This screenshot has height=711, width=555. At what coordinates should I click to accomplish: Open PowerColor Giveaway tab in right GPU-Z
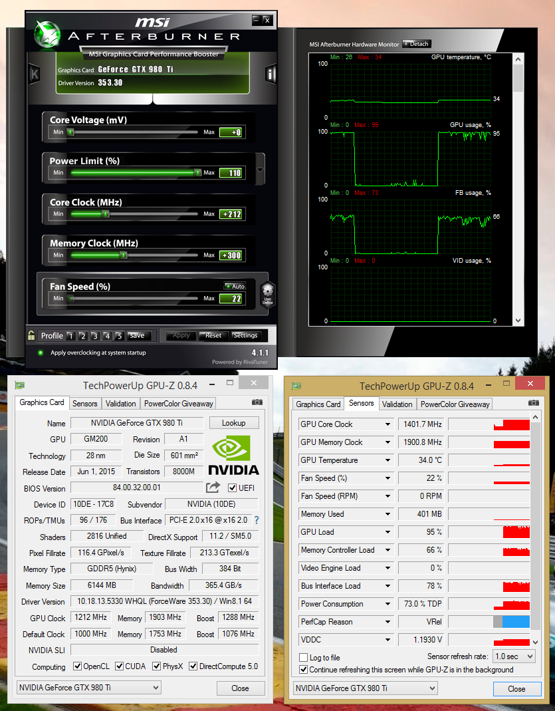pos(455,404)
